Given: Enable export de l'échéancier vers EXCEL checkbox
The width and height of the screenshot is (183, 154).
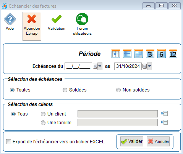Looking at the screenshot, I should [8, 141].
